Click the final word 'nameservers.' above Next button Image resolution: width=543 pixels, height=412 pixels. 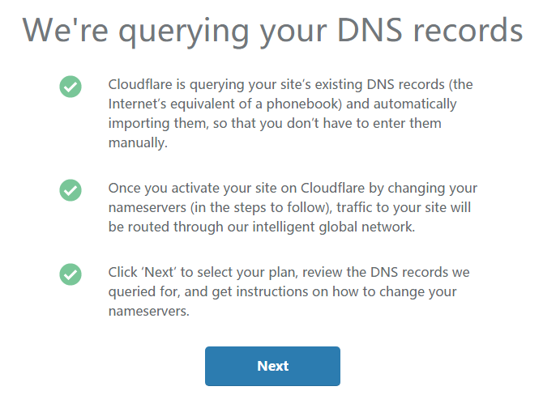pos(149,311)
